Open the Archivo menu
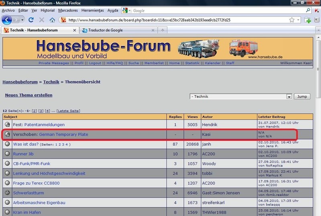The image size is (321, 216). pyautogui.click(x=8, y=10)
